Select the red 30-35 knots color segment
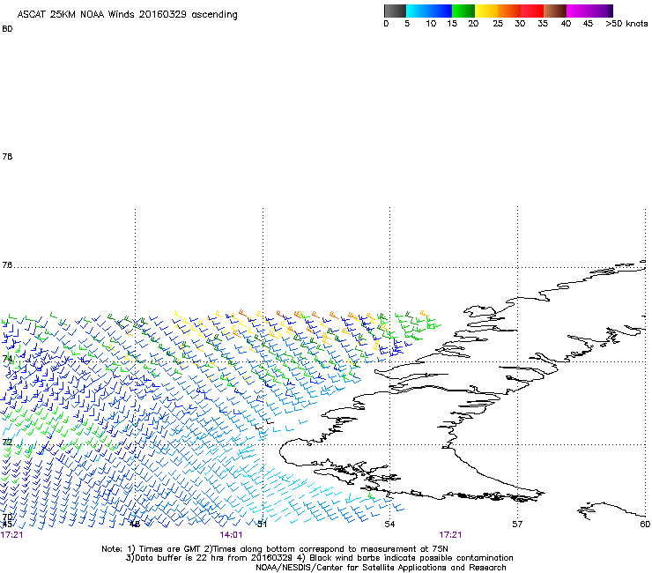 pyautogui.click(x=532, y=11)
